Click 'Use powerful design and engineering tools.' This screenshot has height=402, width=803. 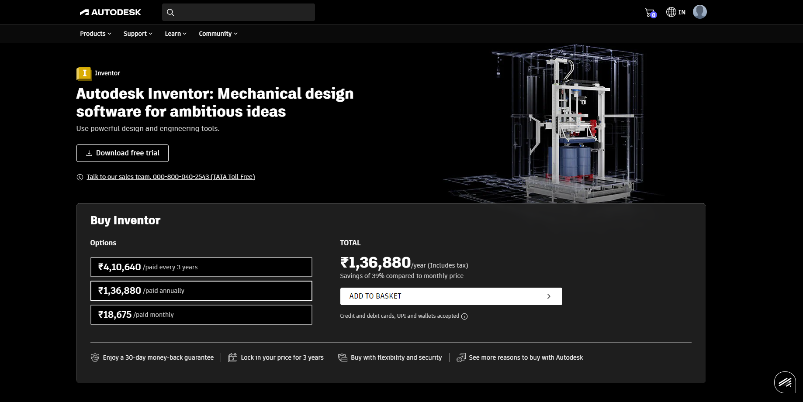click(148, 128)
